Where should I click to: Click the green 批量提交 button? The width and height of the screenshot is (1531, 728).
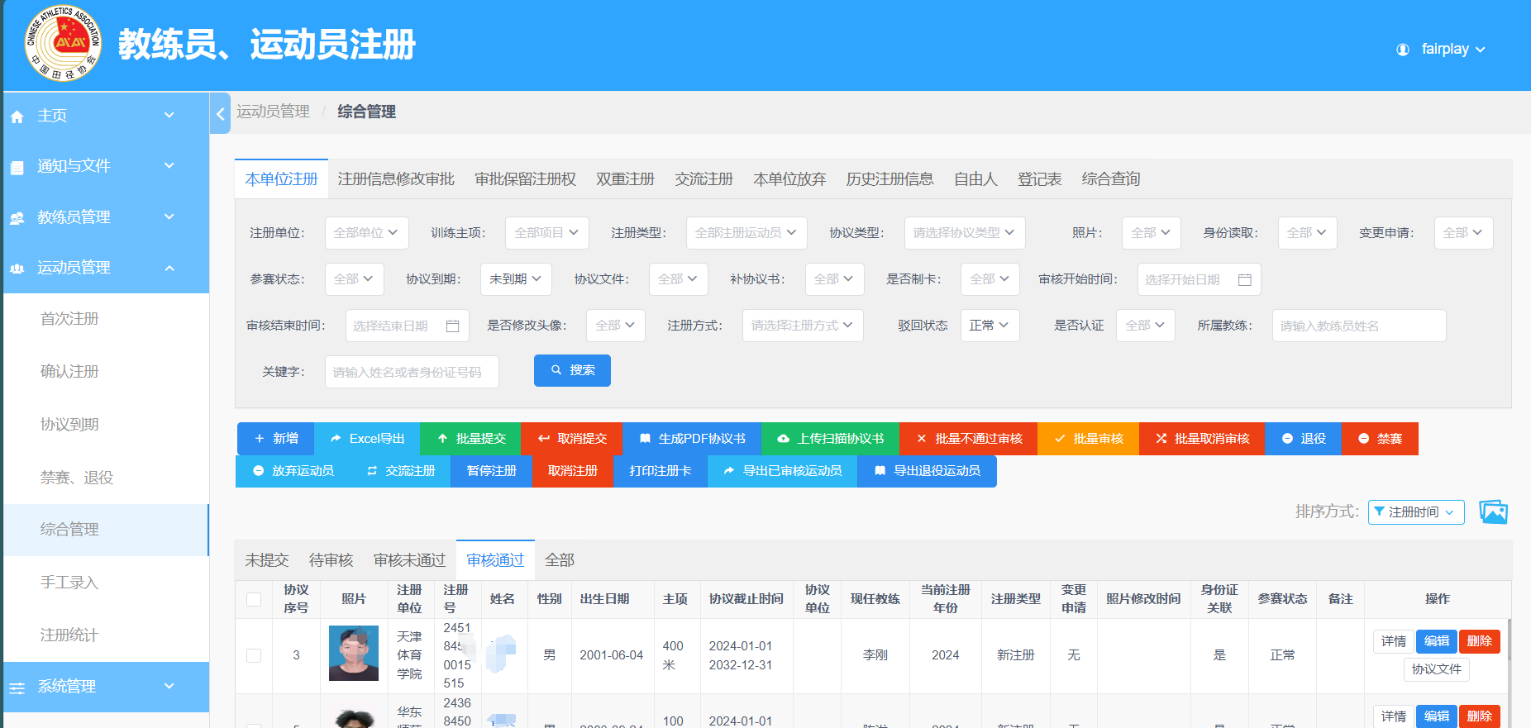pos(470,439)
